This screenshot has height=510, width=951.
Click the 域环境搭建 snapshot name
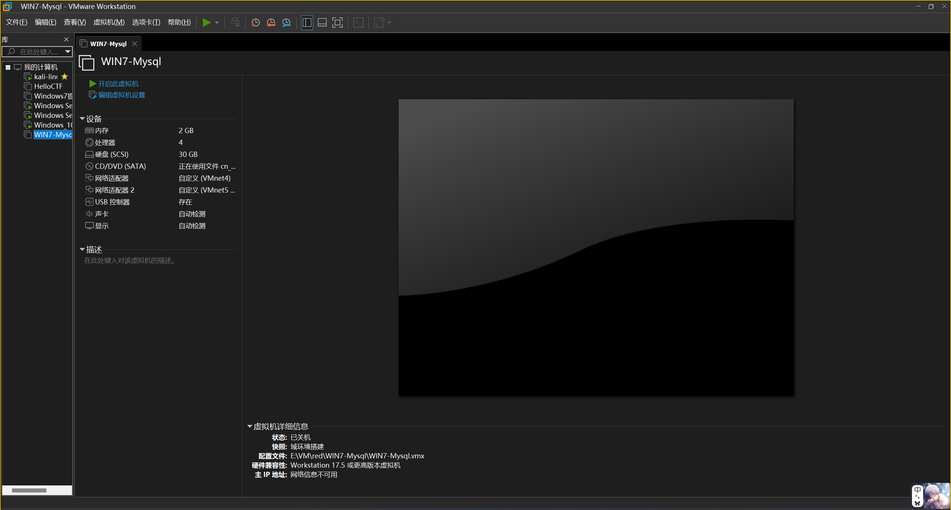pyautogui.click(x=307, y=446)
